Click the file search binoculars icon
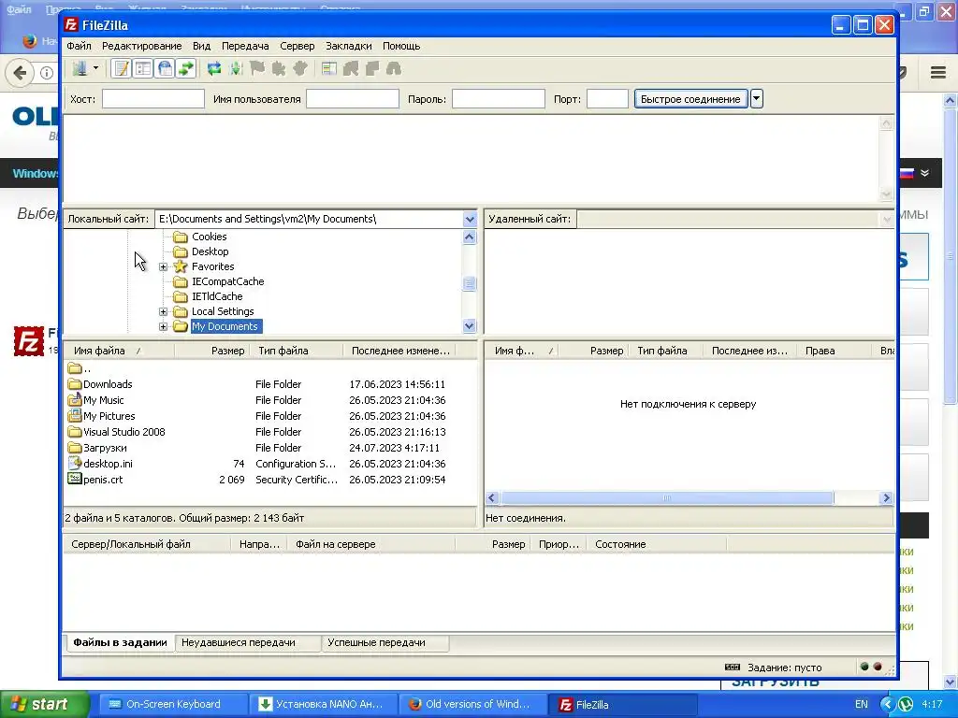The image size is (958, 718). pyautogui.click(x=394, y=68)
